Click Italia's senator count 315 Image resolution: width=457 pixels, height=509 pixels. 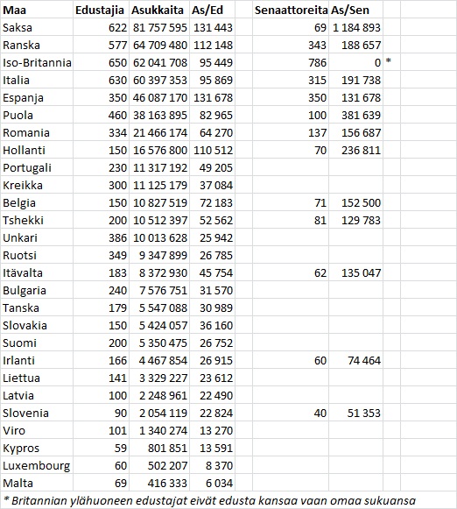[291, 80]
